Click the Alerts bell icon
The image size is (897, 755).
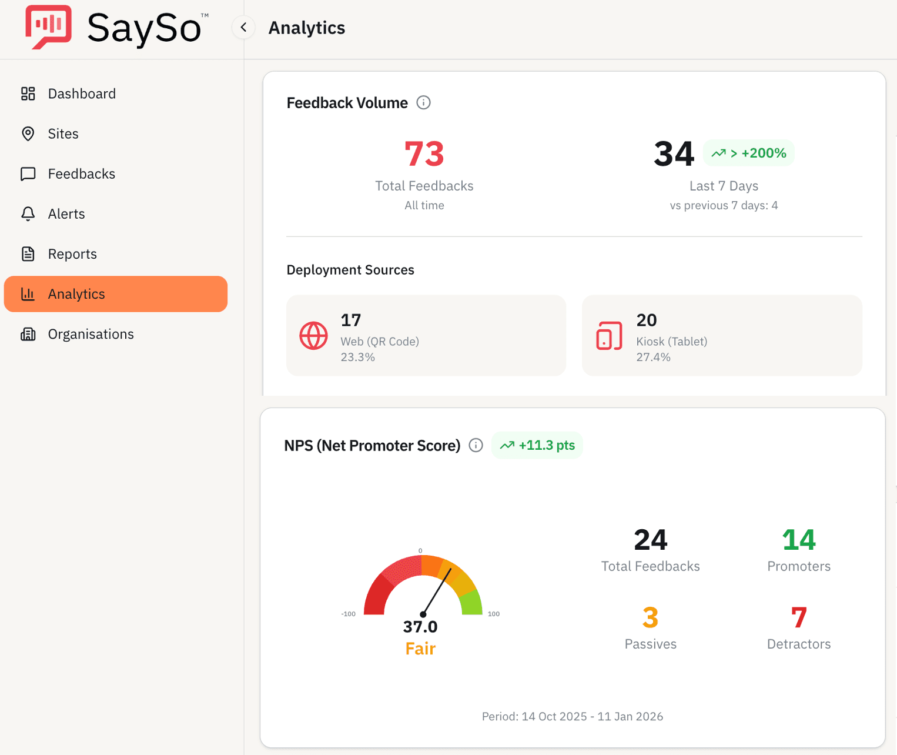[28, 213]
